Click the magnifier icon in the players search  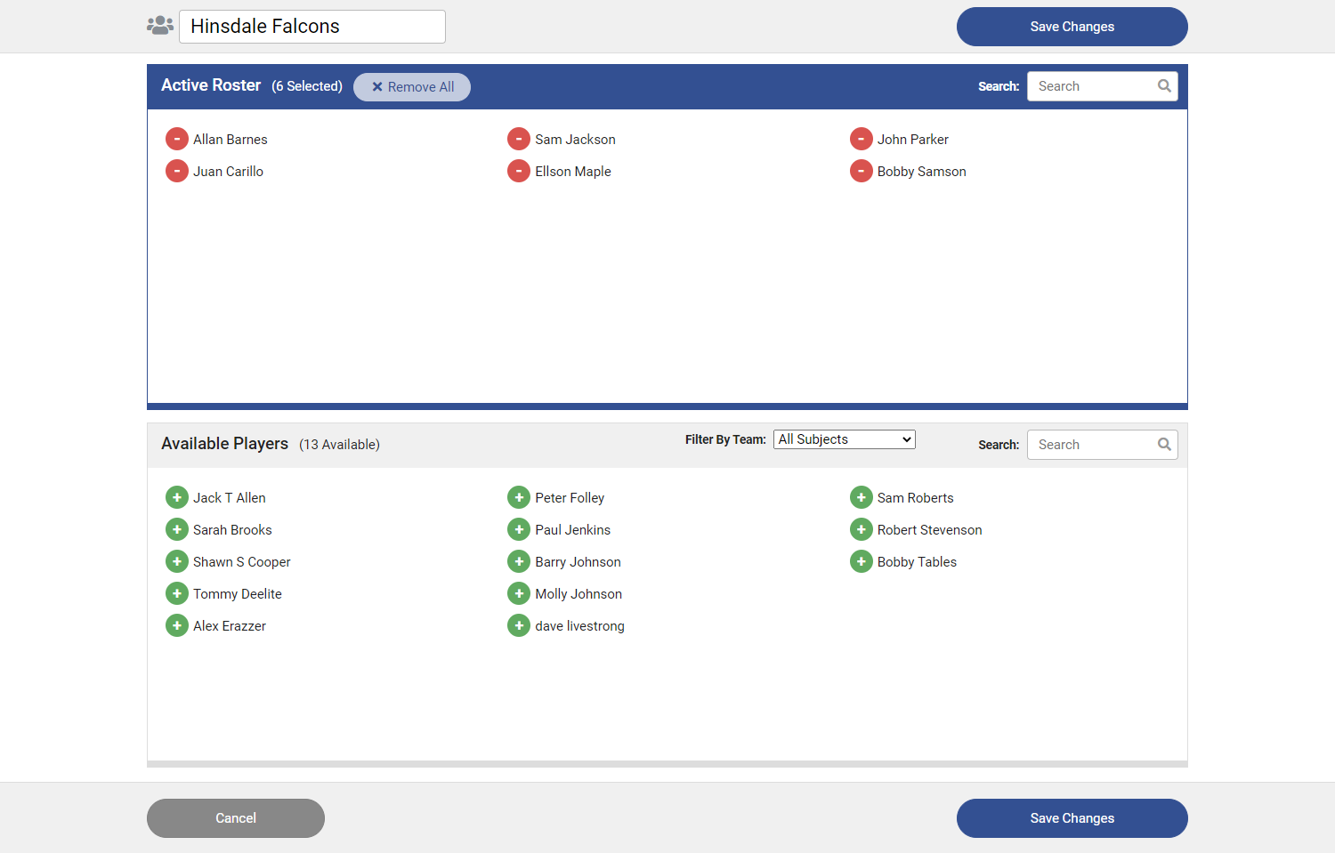(1164, 444)
